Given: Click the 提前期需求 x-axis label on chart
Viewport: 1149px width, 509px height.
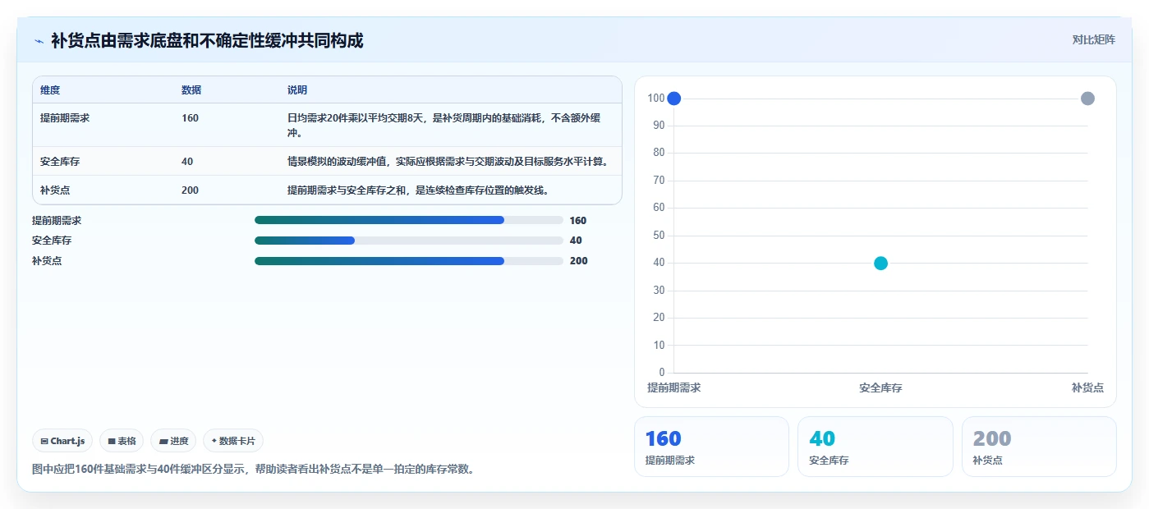Looking at the screenshot, I should 674,387.
